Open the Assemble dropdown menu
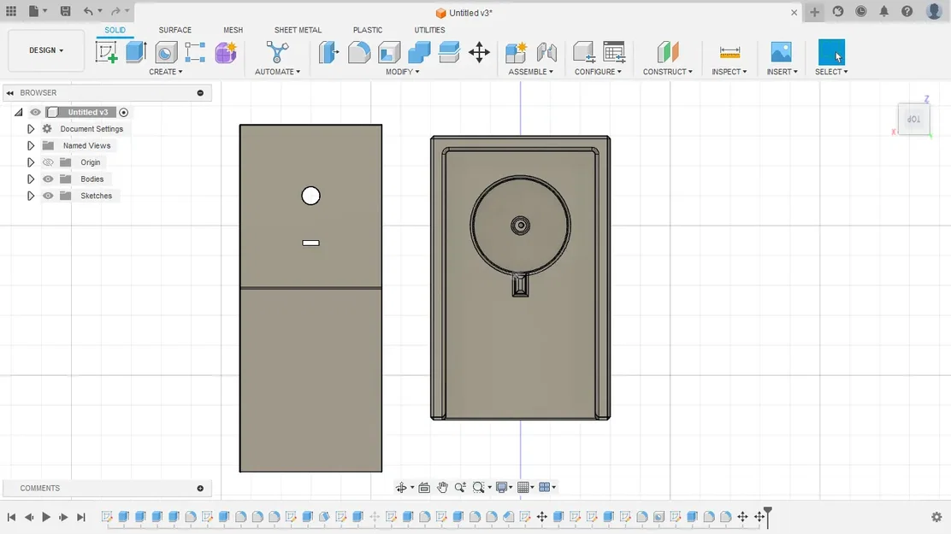The height and width of the screenshot is (534, 951). point(531,72)
